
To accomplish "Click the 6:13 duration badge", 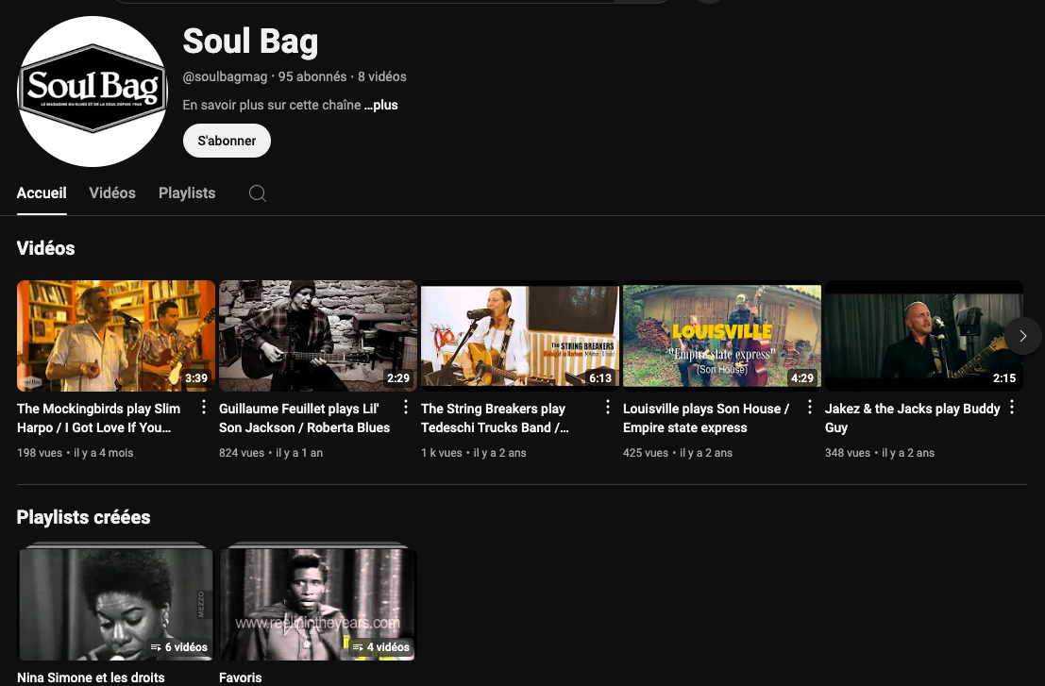I will click(599, 377).
